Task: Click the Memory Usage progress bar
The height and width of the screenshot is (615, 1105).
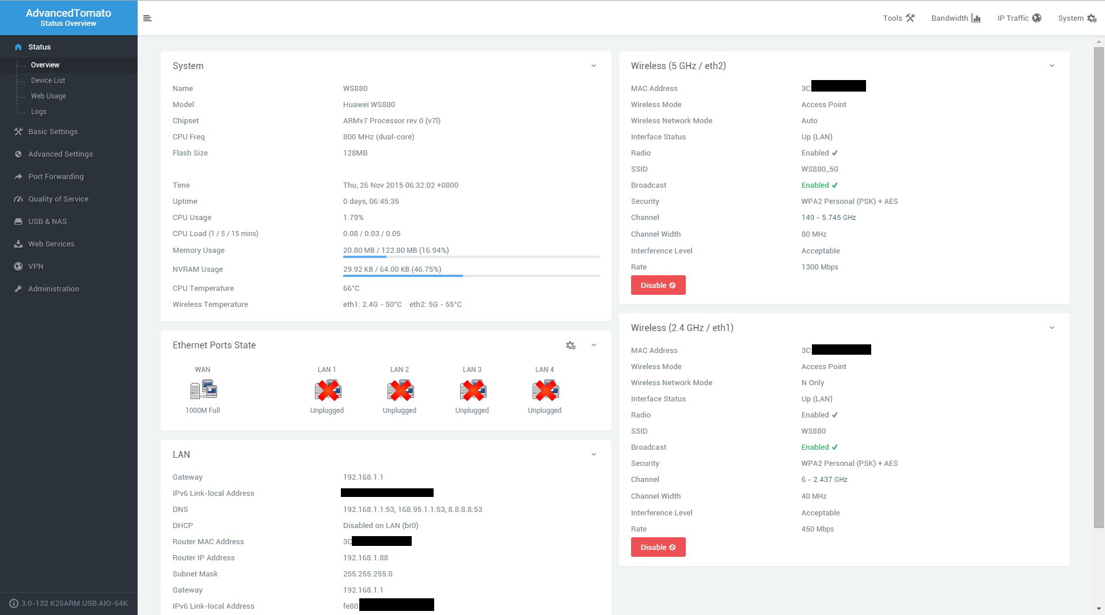Action: (471, 257)
